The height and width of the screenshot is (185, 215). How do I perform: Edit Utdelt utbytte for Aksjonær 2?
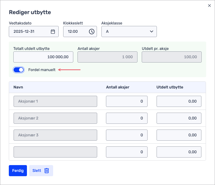(179, 118)
